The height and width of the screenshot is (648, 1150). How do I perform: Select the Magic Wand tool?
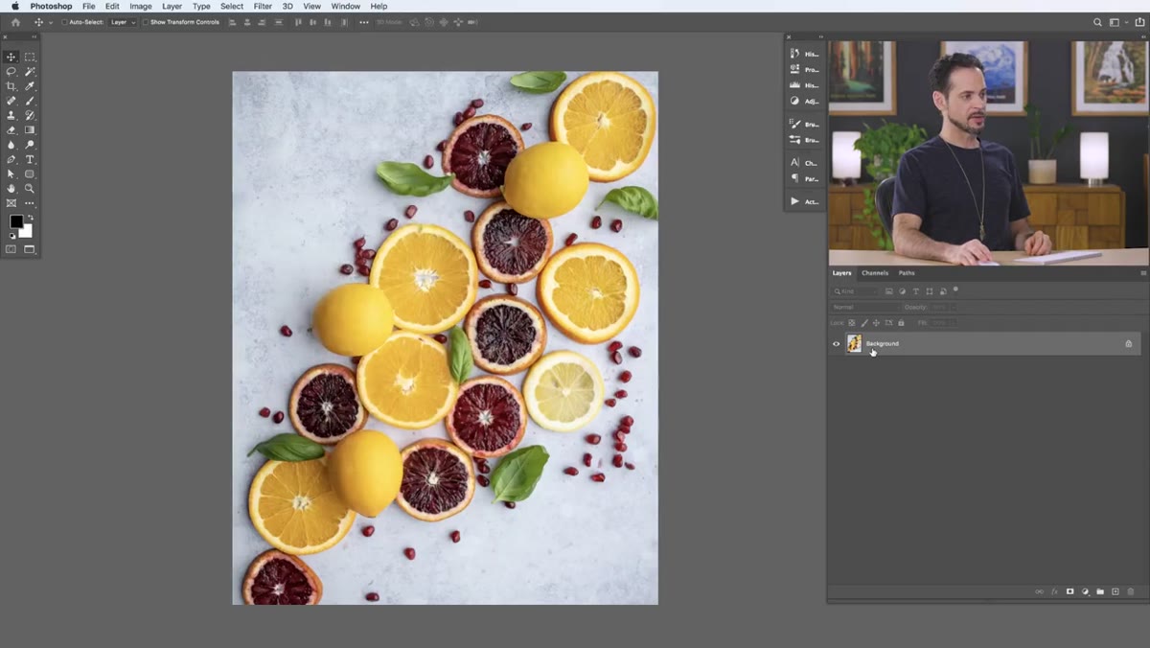(x=30, y=72)
